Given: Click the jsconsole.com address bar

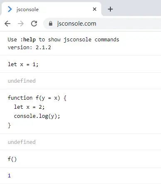Looking at the screenshot, I should [102, 24].
